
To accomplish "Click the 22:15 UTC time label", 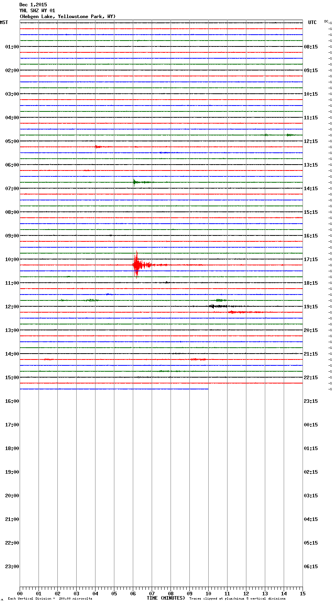I will 311,378.
